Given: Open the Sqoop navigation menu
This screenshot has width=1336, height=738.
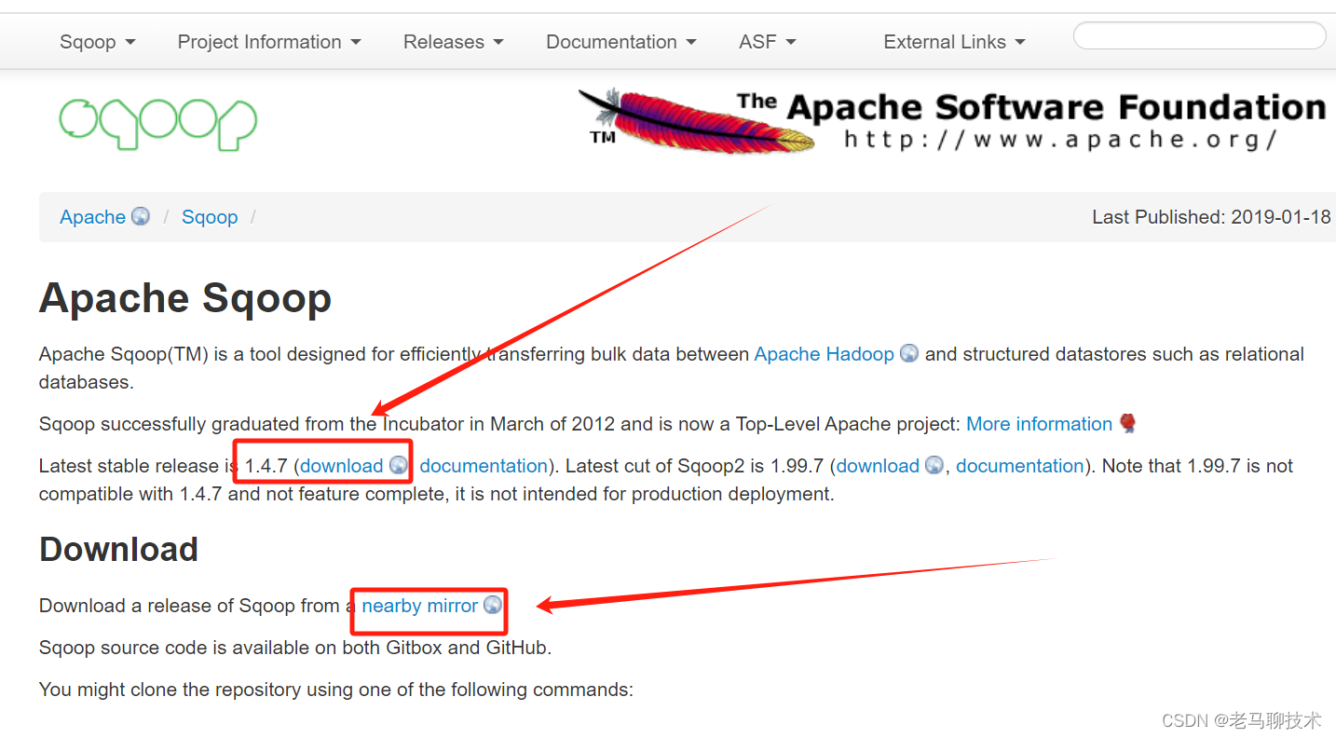Looking at the screenshot, I should click(x=97, y=42).
